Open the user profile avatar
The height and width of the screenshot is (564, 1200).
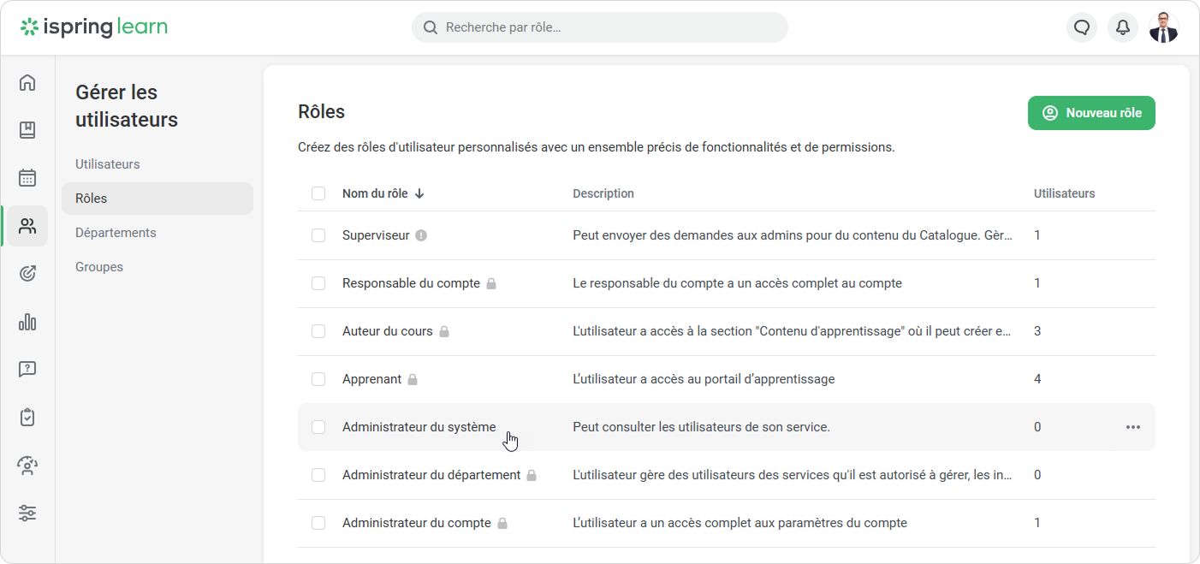(1163, 27)
